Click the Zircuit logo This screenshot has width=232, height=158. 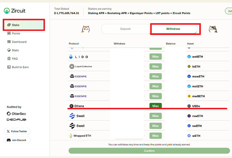click(14, 11)
